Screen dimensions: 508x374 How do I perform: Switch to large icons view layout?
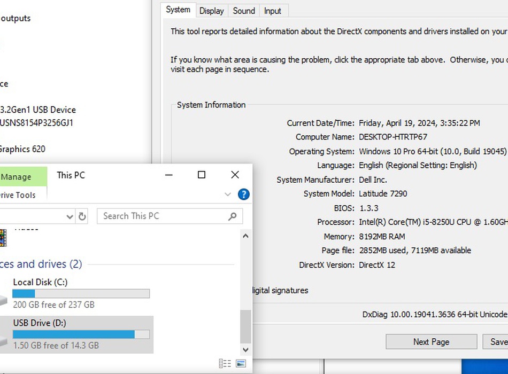241,364
